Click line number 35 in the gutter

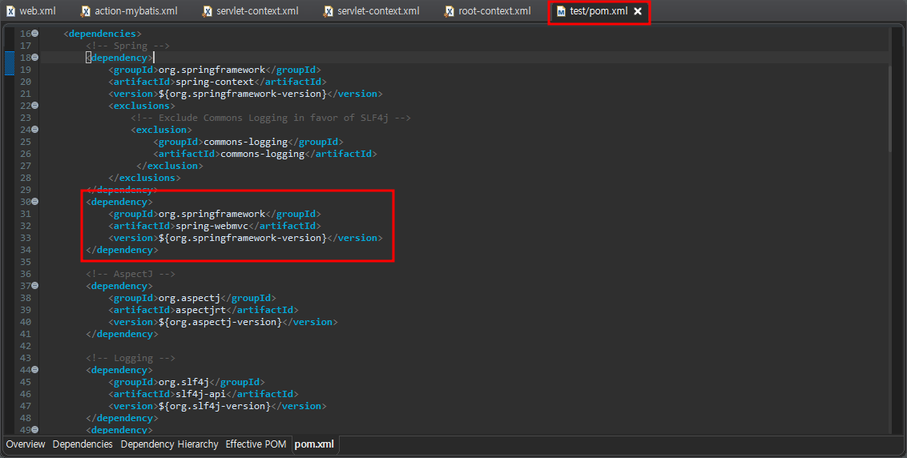point(26,261)
